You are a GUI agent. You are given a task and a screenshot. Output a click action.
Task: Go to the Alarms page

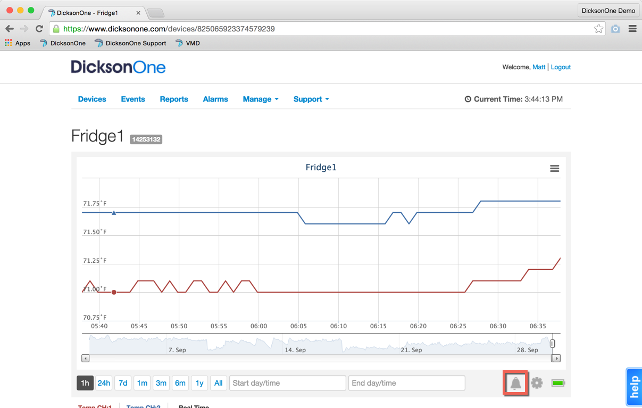[215, 99]
